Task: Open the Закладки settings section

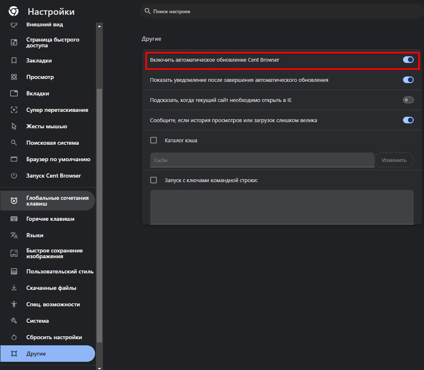Action: point(48,60)
